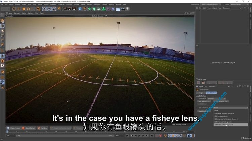This screenshot has width=252, height=141.
Task: Click Load Lens Profile button
Action: click(x=204, y=111)
